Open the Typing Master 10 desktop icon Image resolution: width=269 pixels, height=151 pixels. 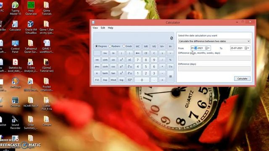click(x=15, y=8)
